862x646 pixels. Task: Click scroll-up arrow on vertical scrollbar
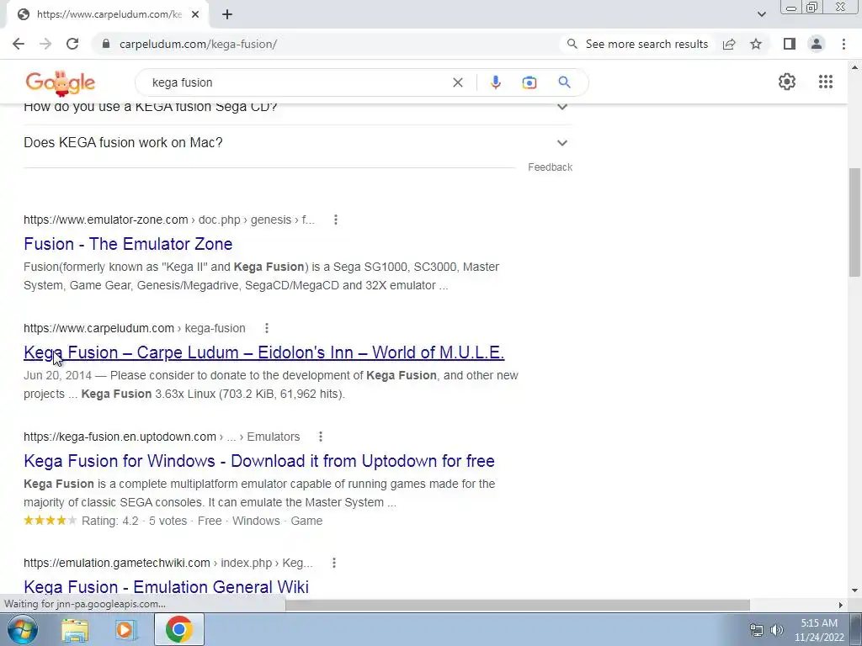point(854,67)
